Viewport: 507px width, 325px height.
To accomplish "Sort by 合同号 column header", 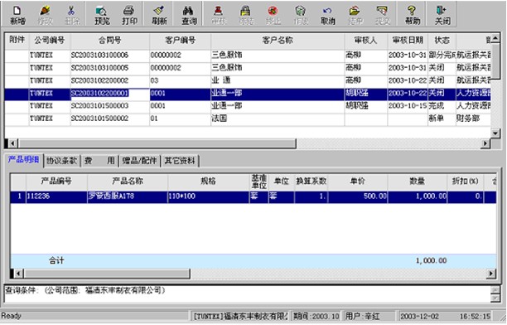I will [110, 41].
